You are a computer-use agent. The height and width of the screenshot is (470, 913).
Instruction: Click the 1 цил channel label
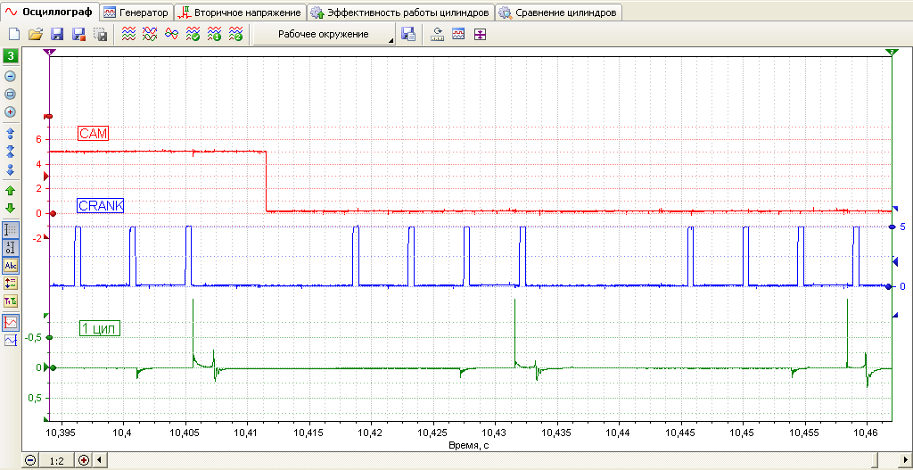click(x=100, y=329)
